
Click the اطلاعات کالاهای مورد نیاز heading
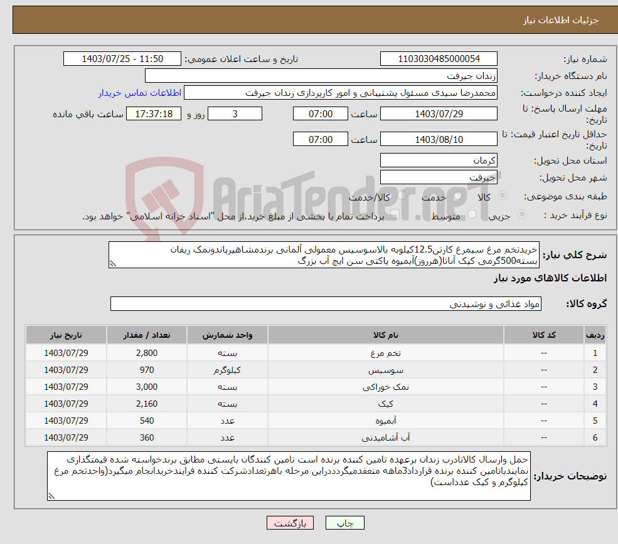pos(550,278)
